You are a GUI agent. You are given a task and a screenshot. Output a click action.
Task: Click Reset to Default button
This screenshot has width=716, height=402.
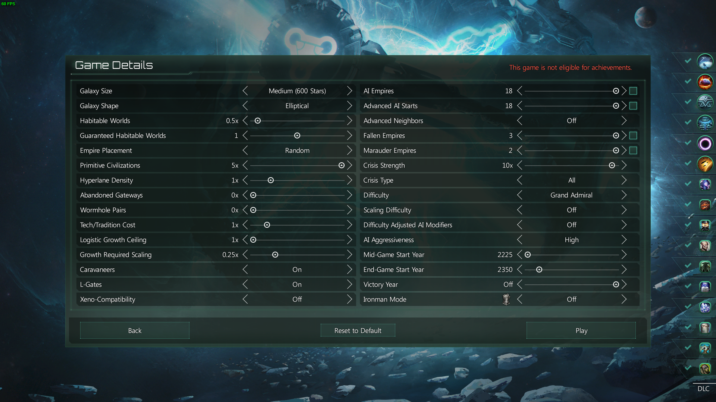[358, 330]
